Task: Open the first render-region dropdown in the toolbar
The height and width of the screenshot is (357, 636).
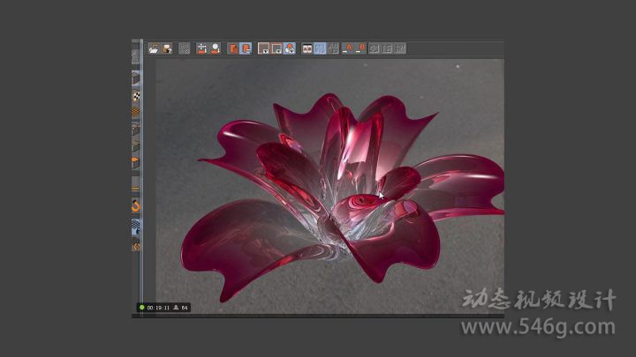Action: [x=264, y=49]
